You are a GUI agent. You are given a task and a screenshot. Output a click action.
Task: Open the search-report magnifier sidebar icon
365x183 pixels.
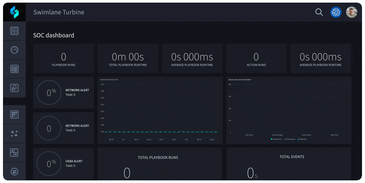[14, 88]
